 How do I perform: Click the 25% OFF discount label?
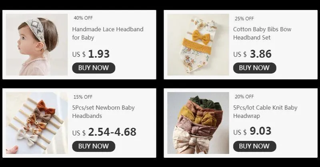[x=244, y=18]
